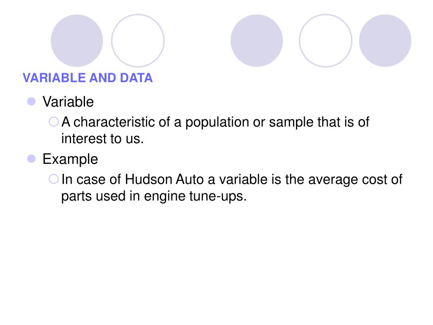This screenshot has height=325, width=433.
Task: Click the line 'interest to us.'
Action: 102,138
